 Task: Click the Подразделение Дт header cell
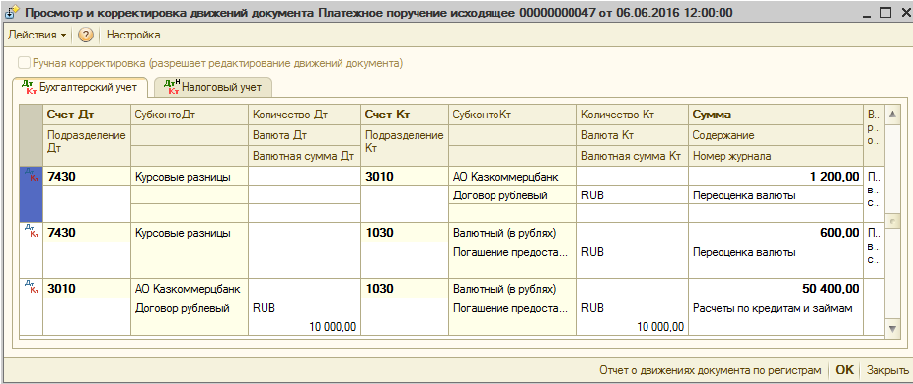click(86, 145)
